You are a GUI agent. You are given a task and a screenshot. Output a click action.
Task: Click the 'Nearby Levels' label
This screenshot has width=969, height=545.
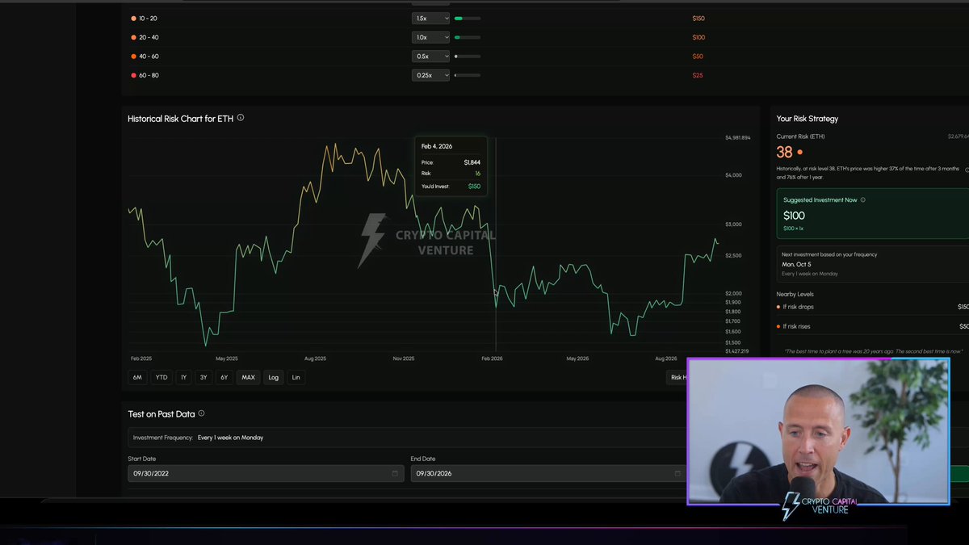795,294
